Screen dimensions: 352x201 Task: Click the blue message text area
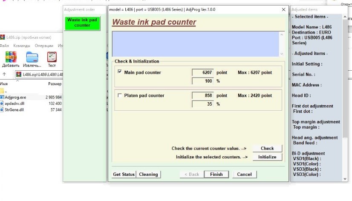(196, 44)
